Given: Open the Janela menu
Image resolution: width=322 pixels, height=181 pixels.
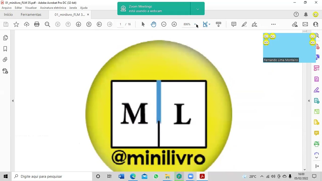Looking at the screenshot, I should point(73,8).
